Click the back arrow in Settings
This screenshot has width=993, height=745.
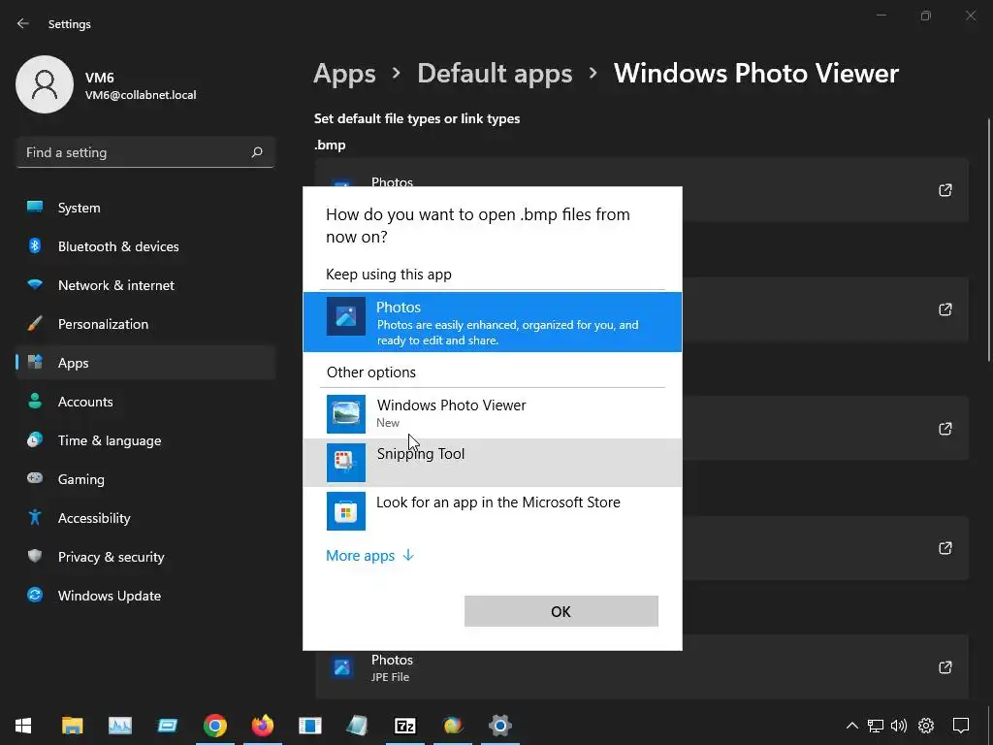coord(23,24)
